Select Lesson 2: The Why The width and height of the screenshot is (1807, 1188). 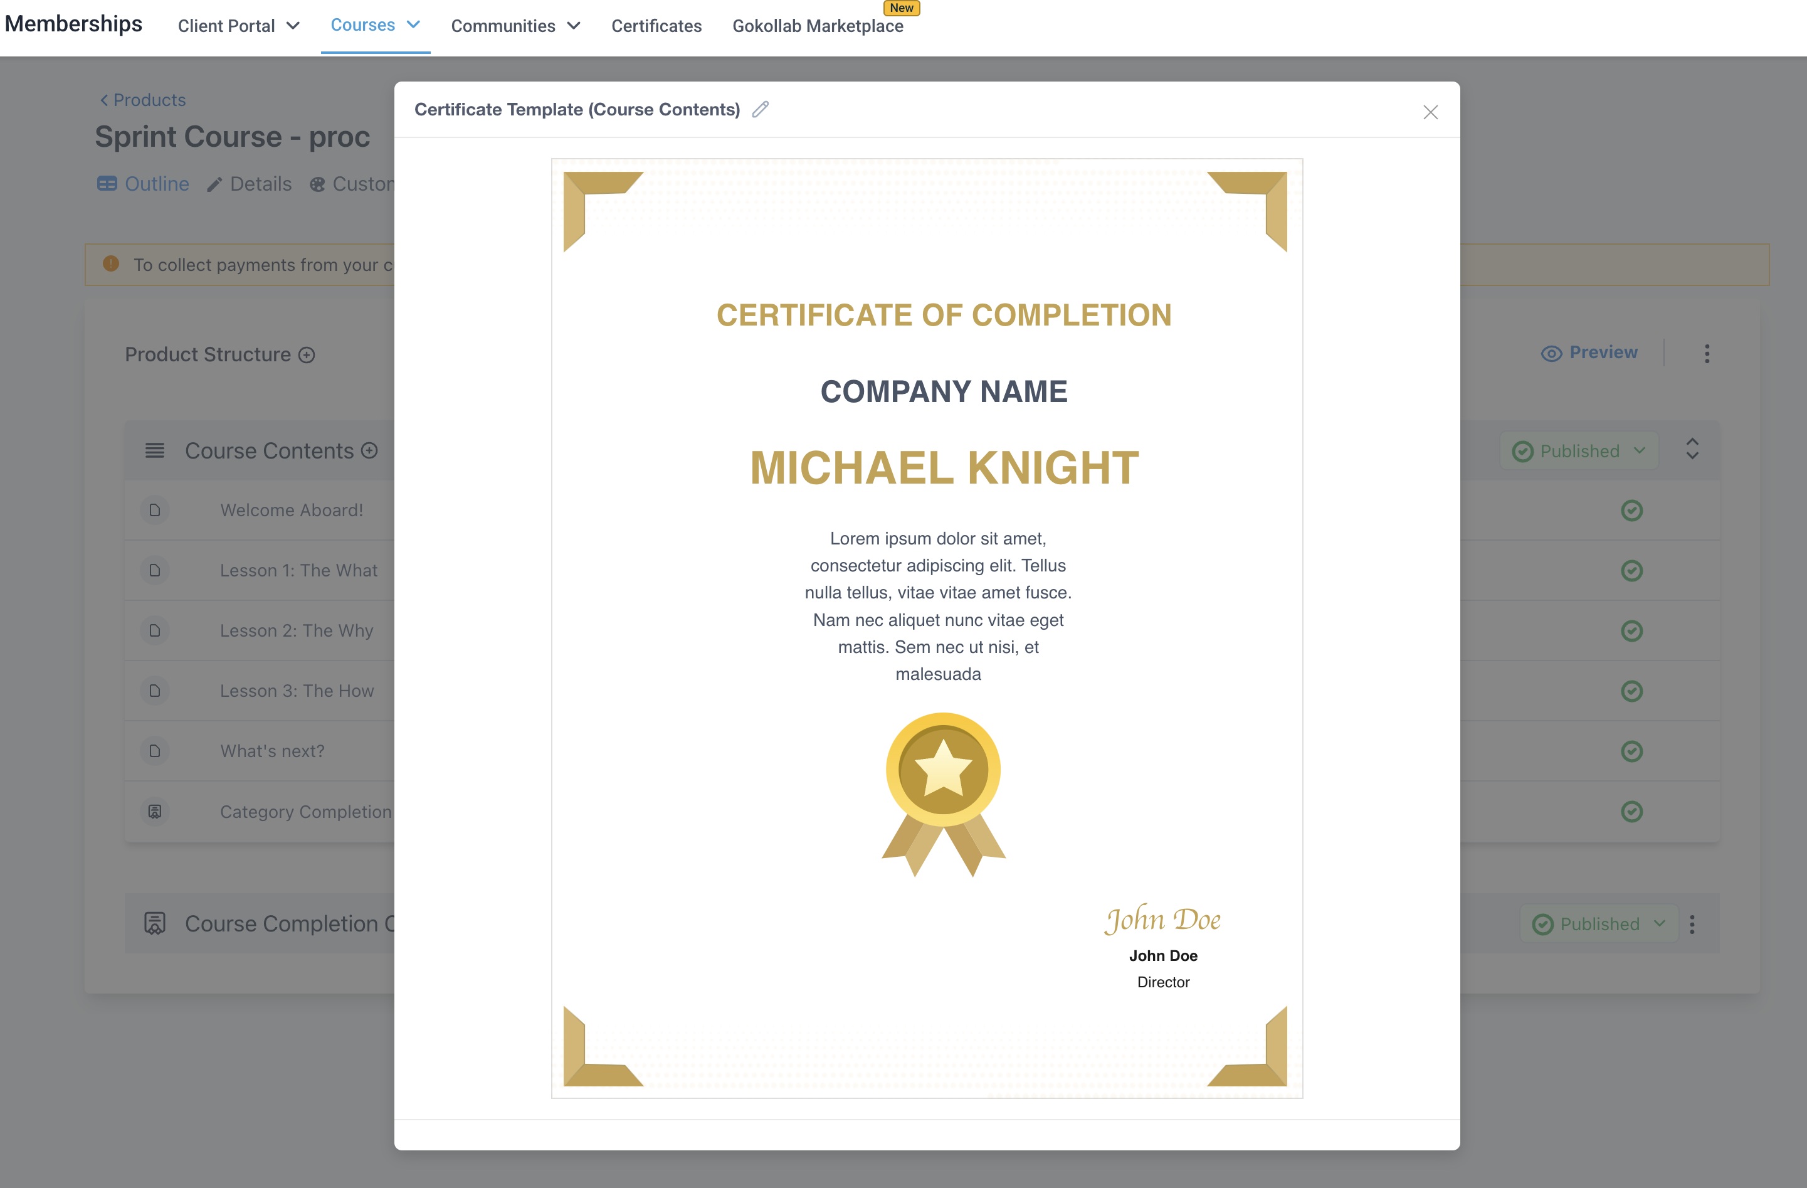[297, 630]
